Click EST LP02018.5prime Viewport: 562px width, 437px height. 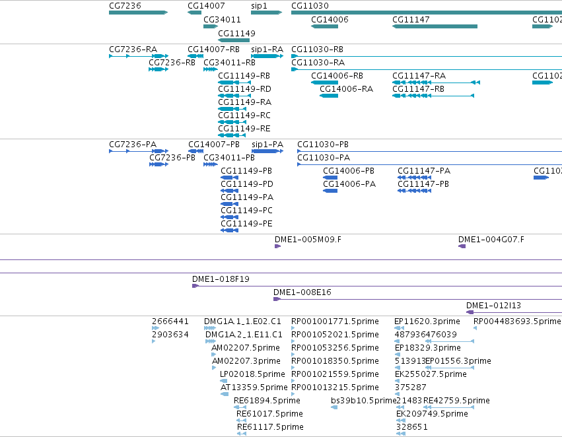224,381
